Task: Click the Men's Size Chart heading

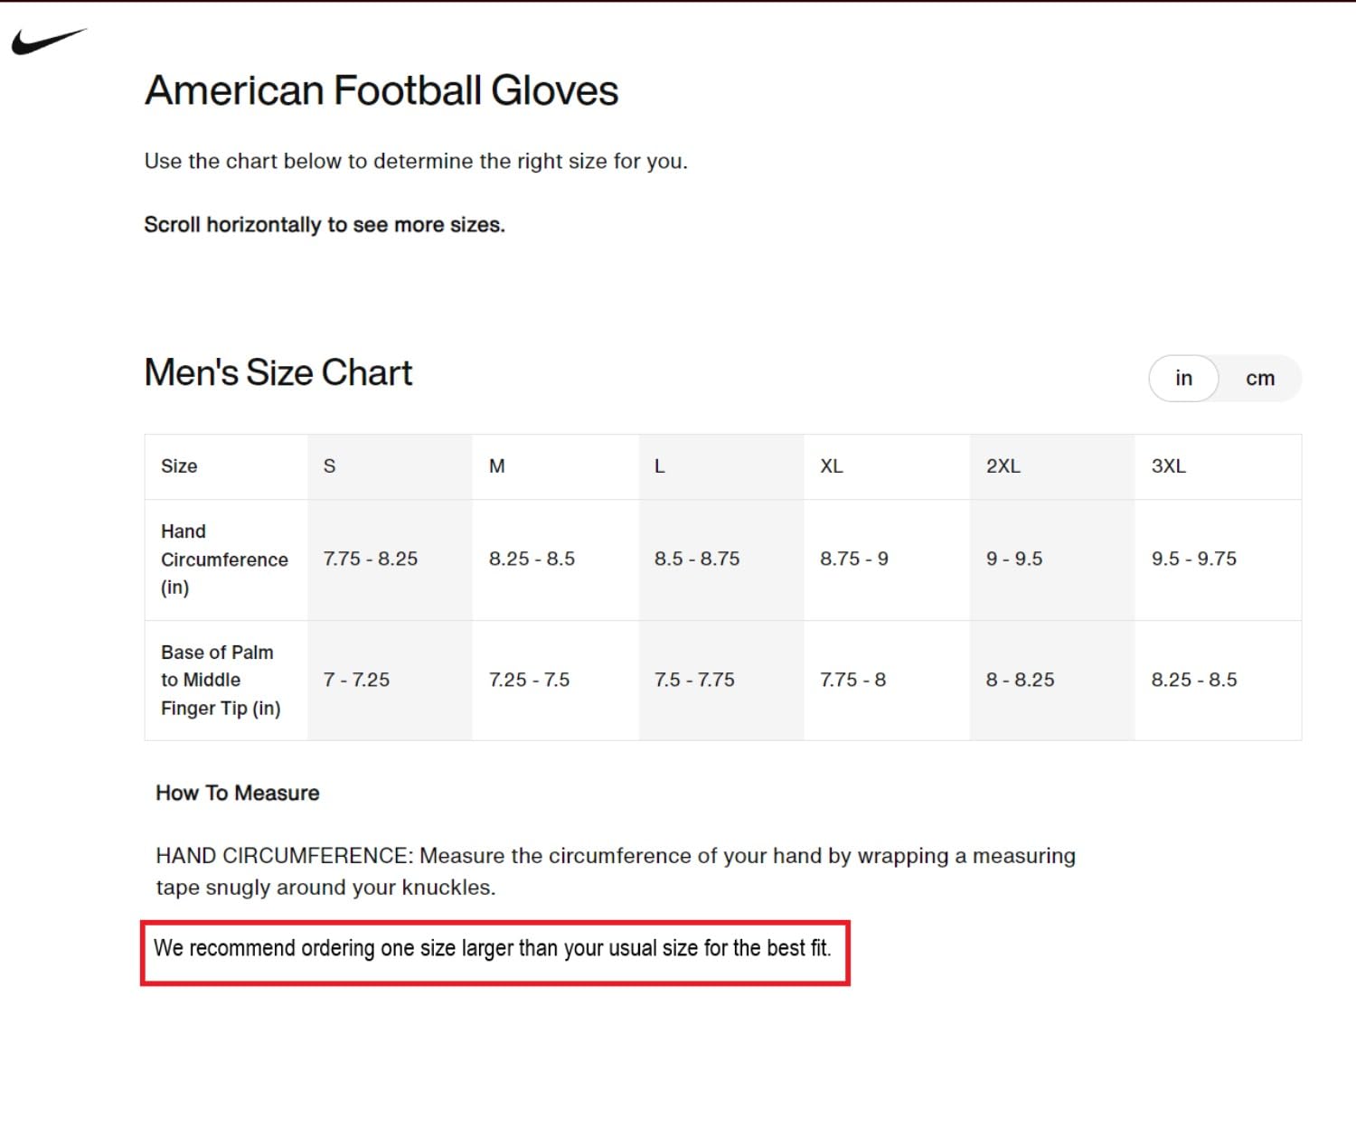Action: point(278,372)
